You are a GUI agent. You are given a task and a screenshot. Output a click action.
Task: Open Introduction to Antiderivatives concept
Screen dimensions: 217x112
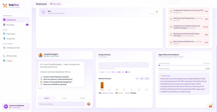(189, 27)
